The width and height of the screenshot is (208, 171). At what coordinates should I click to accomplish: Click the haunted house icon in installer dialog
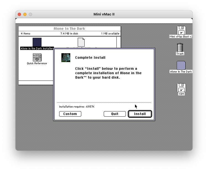pyautogui.click(x=66, y=58)
